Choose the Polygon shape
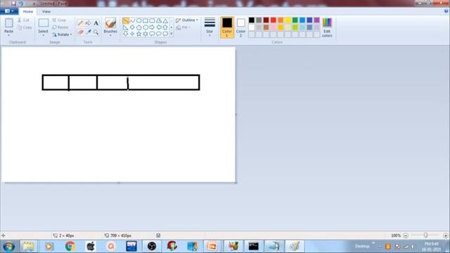 (159, 20)
